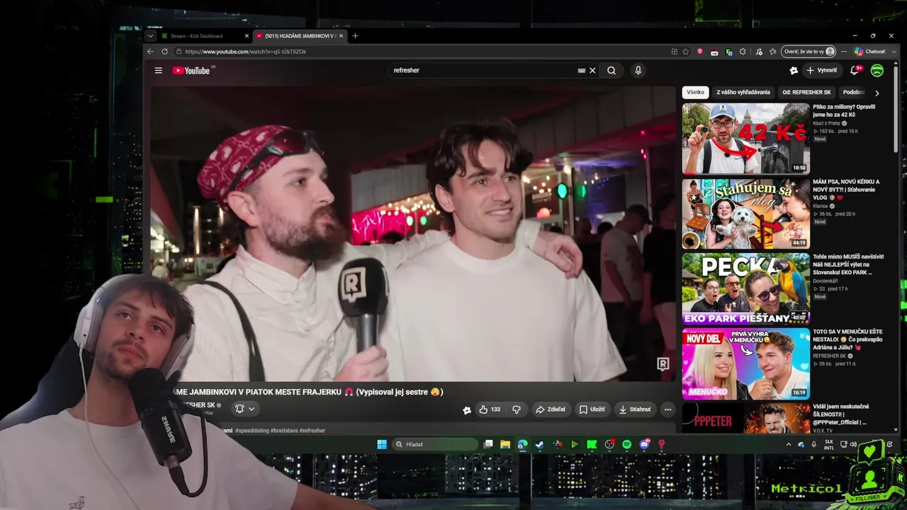Switch the SLK INTL keyboard layout
907x510 pixels.
pos(829,445)
